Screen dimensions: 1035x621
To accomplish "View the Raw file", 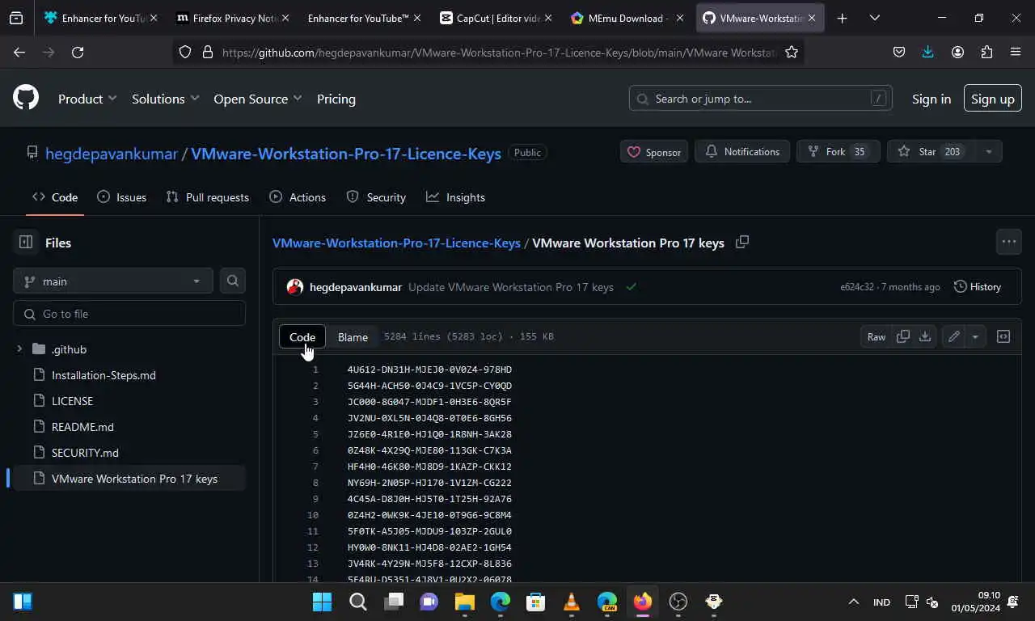I will coord(877,336).
